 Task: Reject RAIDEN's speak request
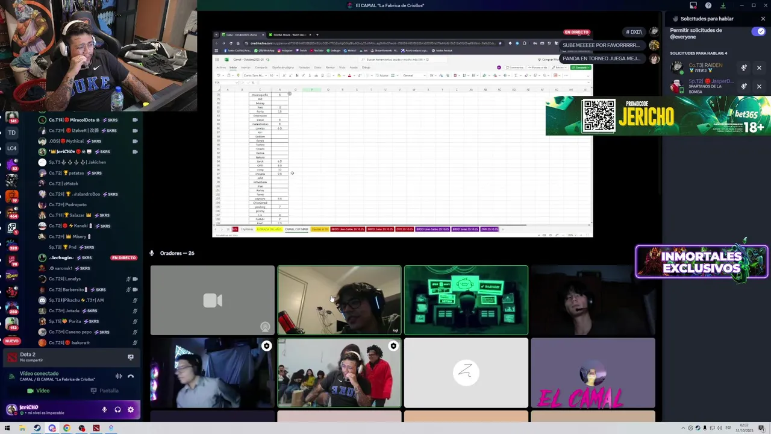759,68
